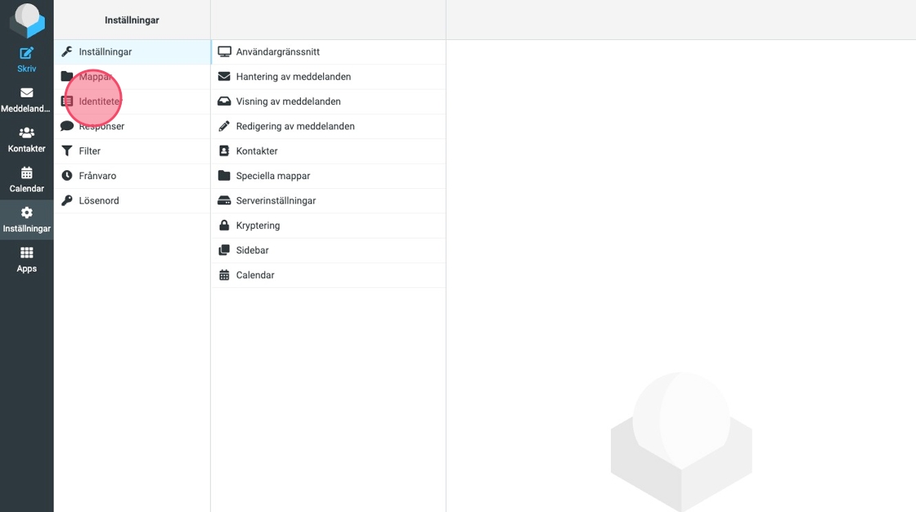Open the Apps grid icon
This screenshot has width=916, height=512.
[26, 254]
